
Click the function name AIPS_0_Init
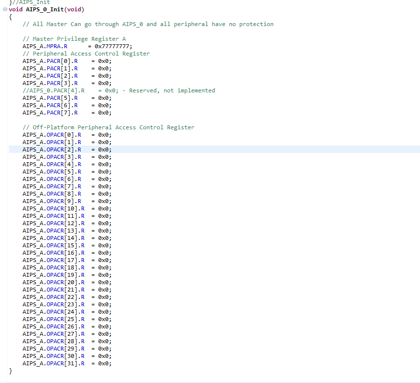coord(45,9)
